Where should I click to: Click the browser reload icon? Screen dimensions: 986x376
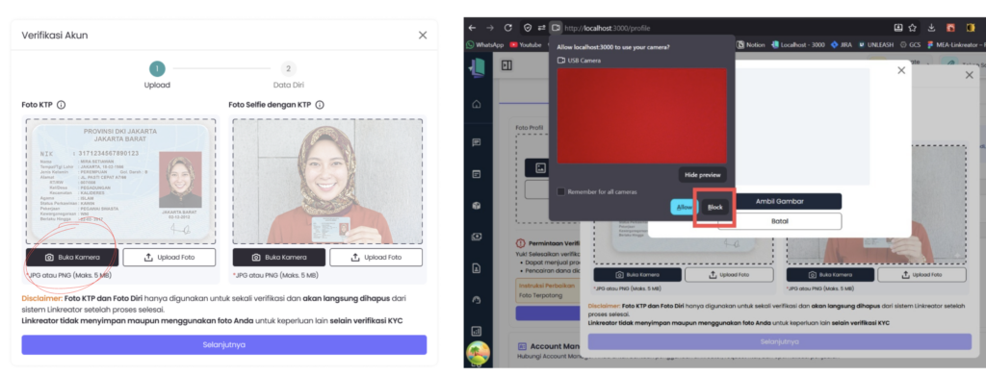click(508, 28)
